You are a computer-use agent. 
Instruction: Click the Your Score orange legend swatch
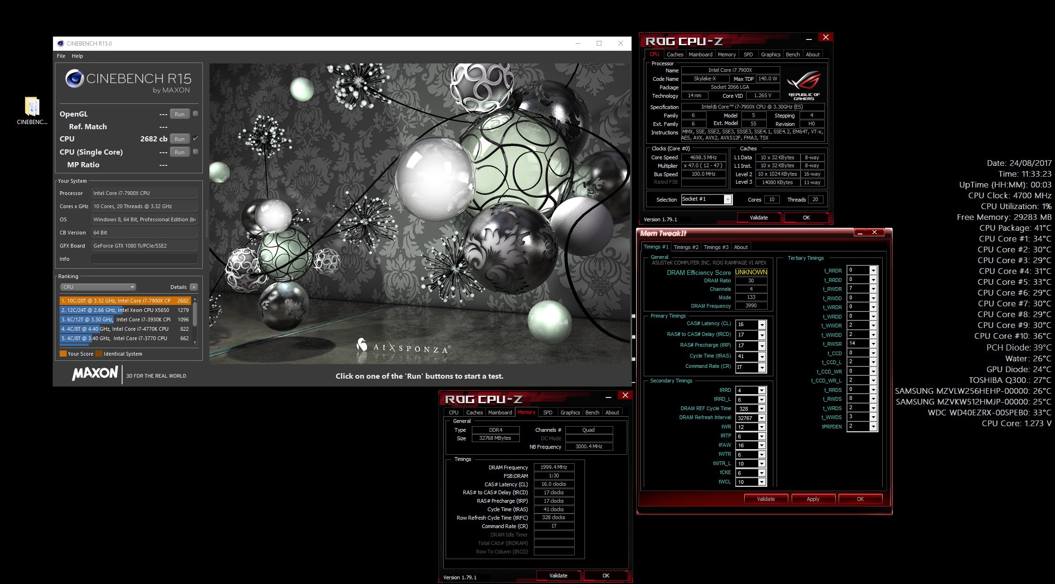tap(63, 354)
